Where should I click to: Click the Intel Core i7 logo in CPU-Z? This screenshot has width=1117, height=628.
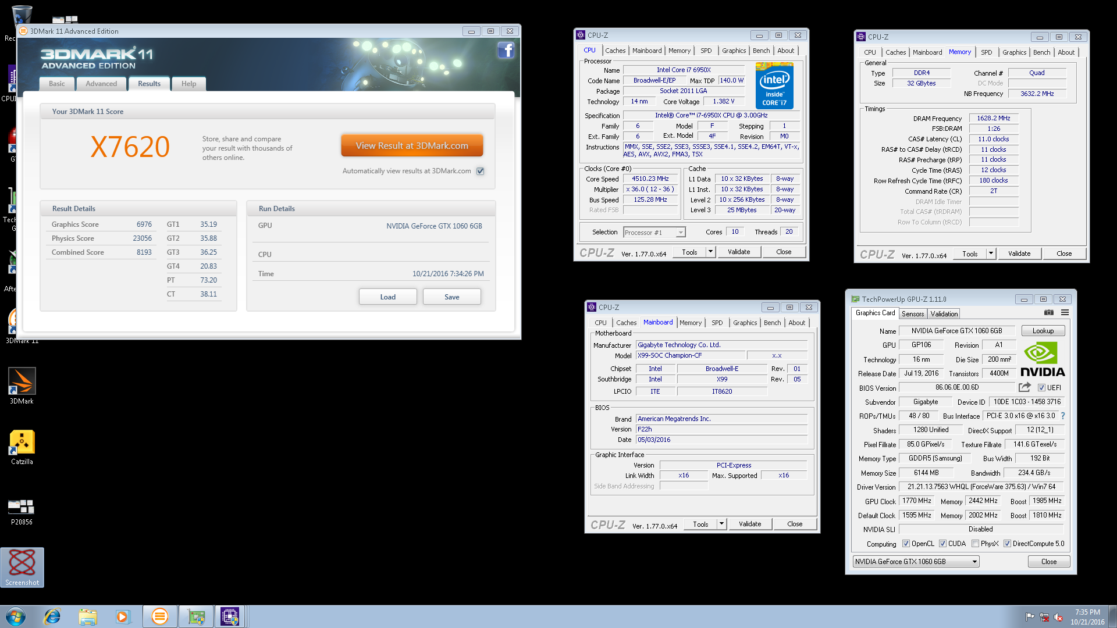click(774, 86)
